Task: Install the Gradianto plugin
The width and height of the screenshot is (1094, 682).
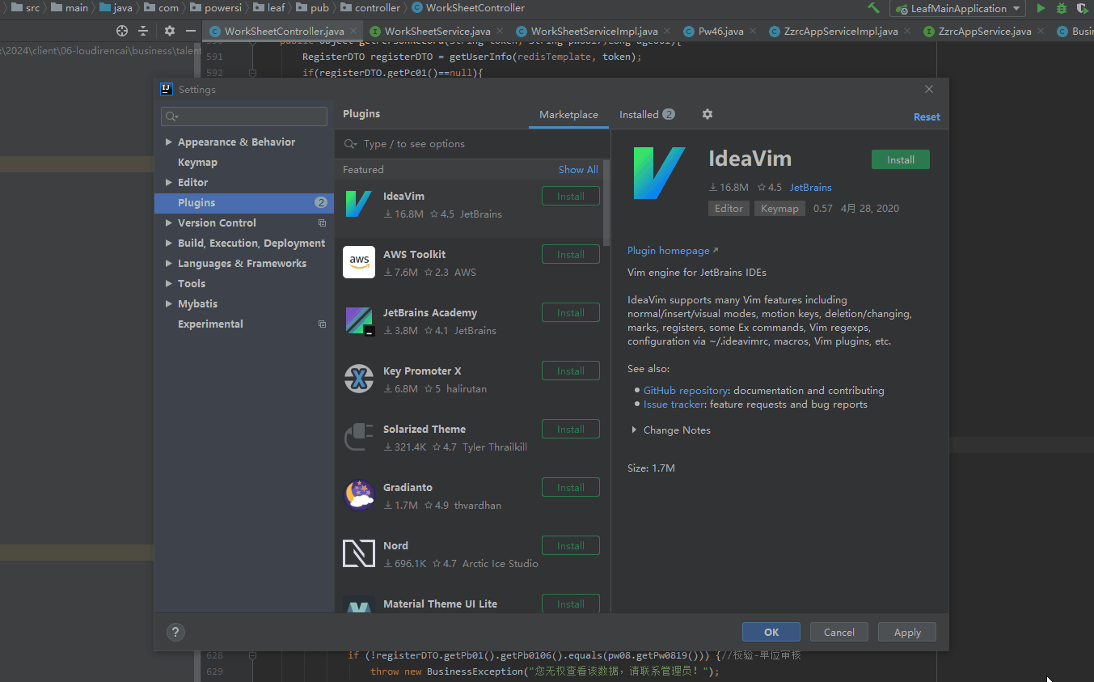Action: (x=570, y=488)
